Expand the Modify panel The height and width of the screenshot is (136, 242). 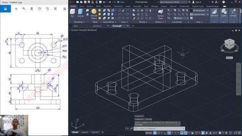coord(143,22)
